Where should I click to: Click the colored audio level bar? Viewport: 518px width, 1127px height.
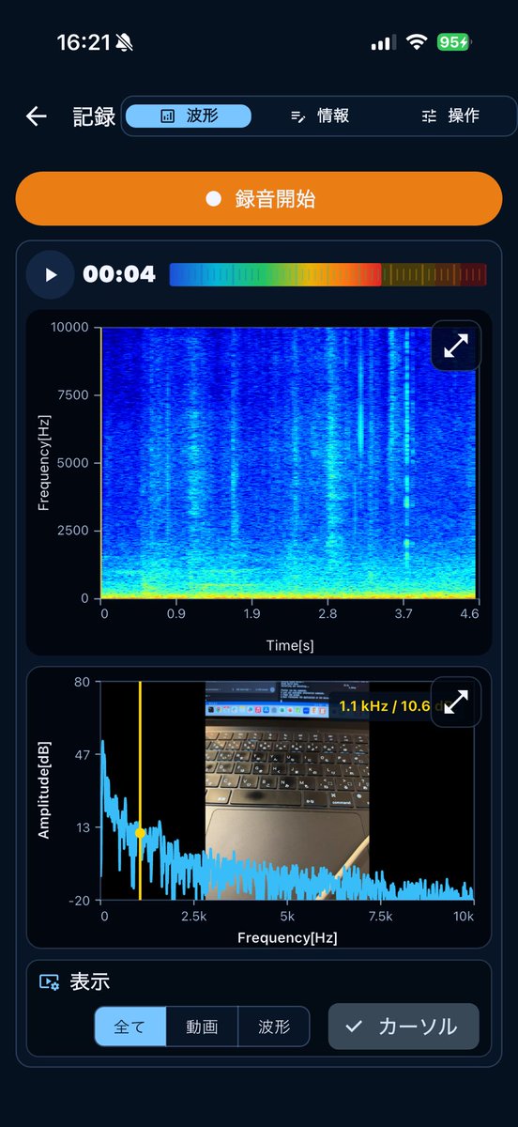[x=328, y=274]
